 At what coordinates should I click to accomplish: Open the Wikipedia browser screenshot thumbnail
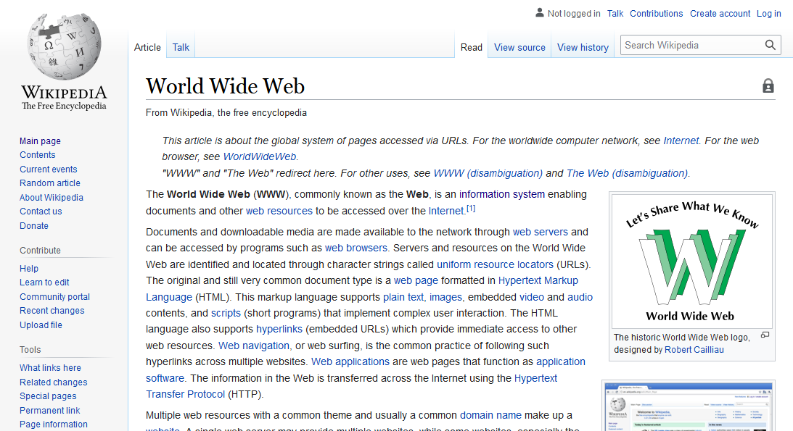689,407
